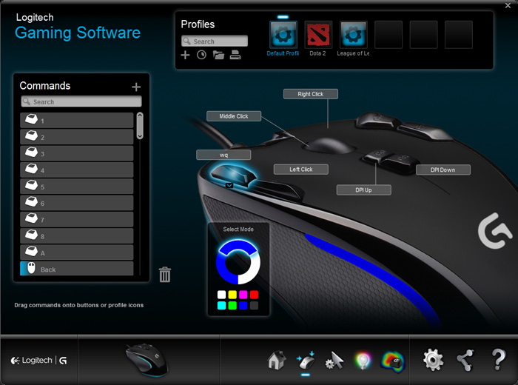
Task: Select the Dota 2 profile icon
Action: click(318, 35)
